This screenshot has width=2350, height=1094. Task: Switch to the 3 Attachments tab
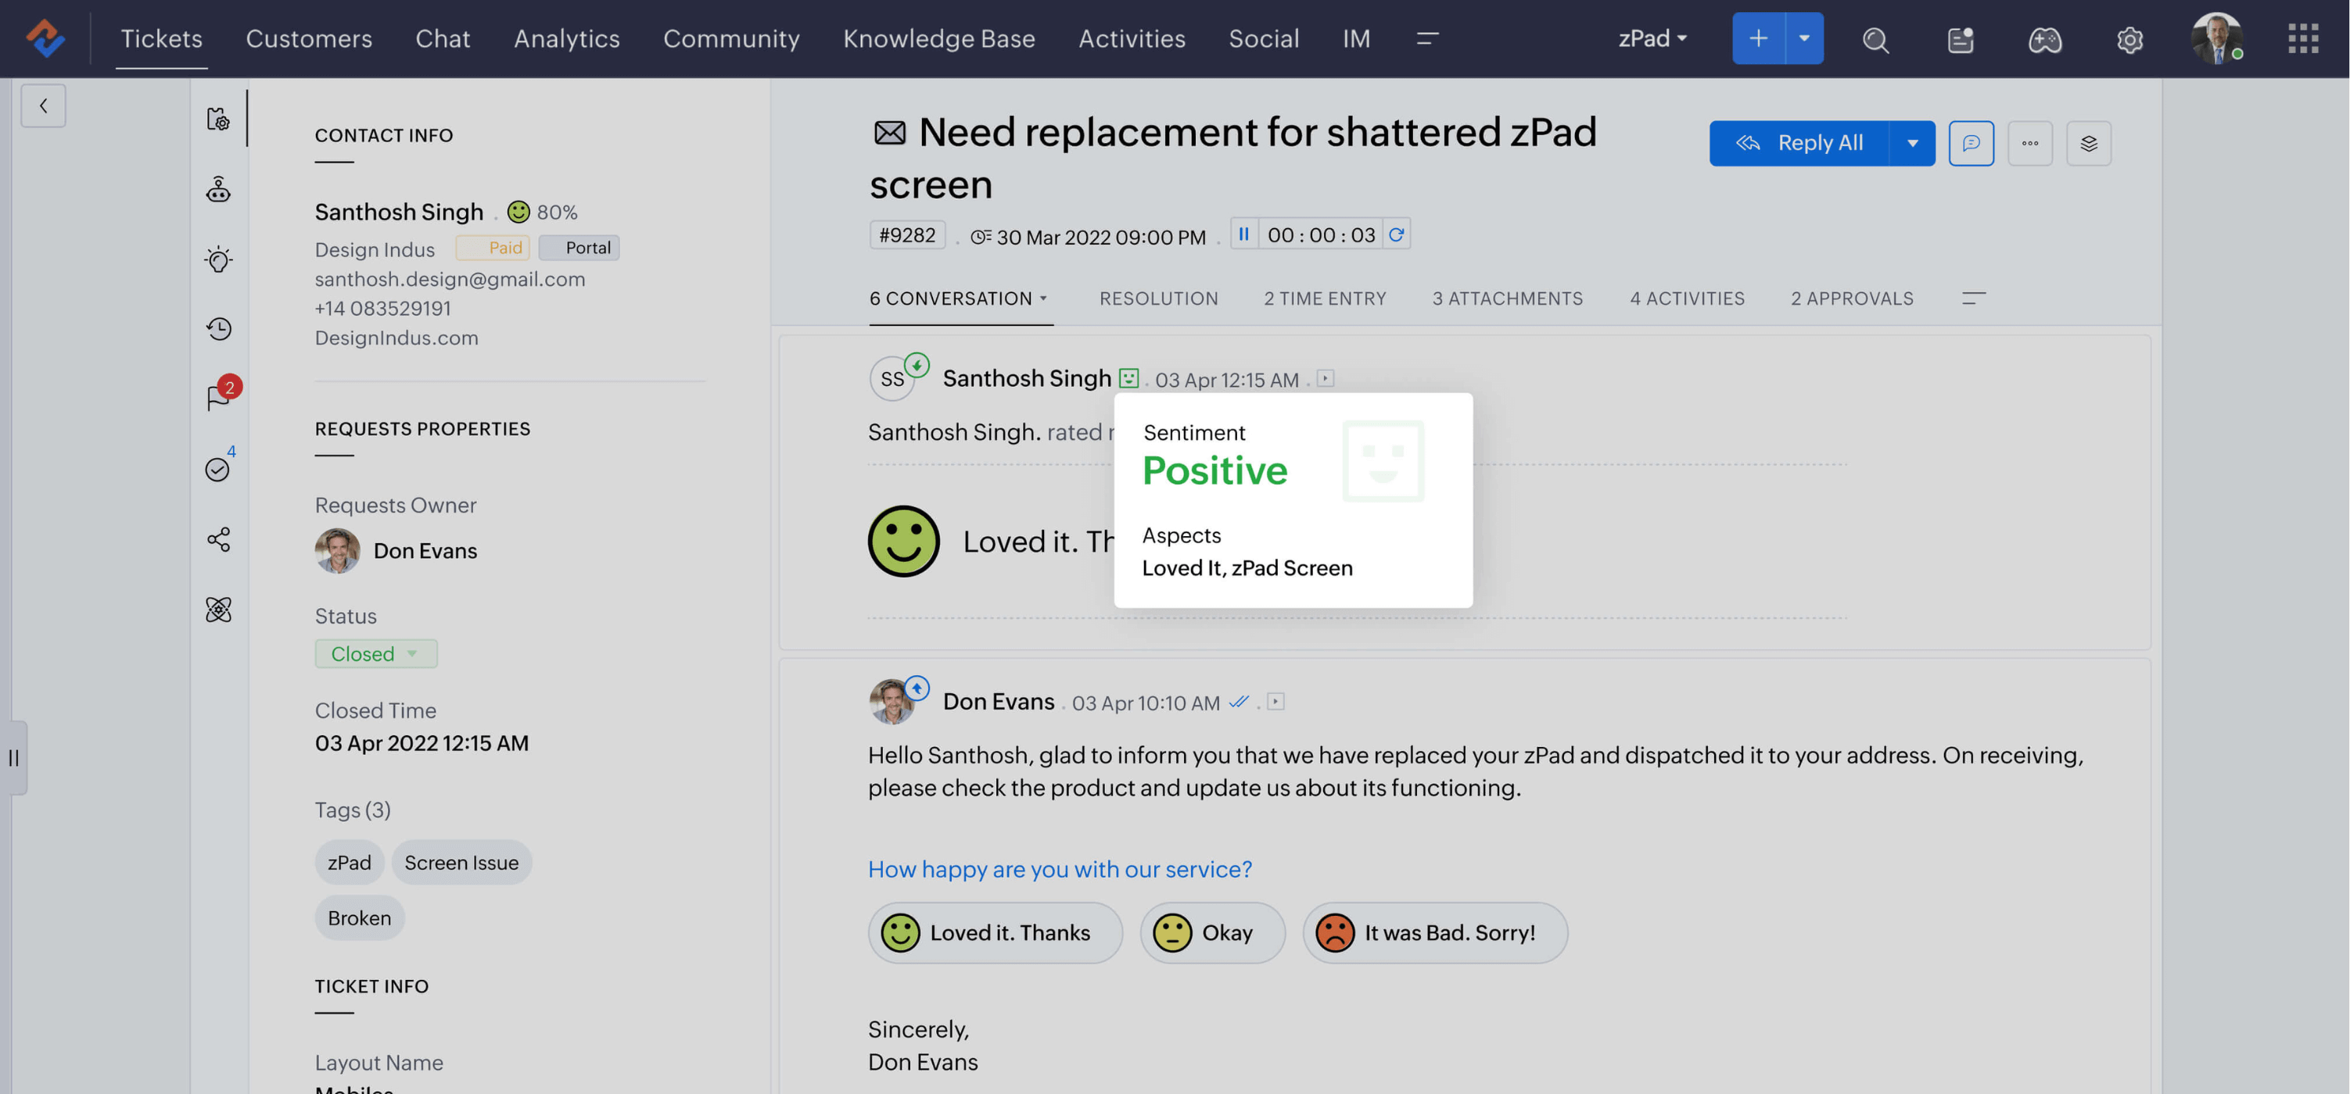[x=1506, y=298]
